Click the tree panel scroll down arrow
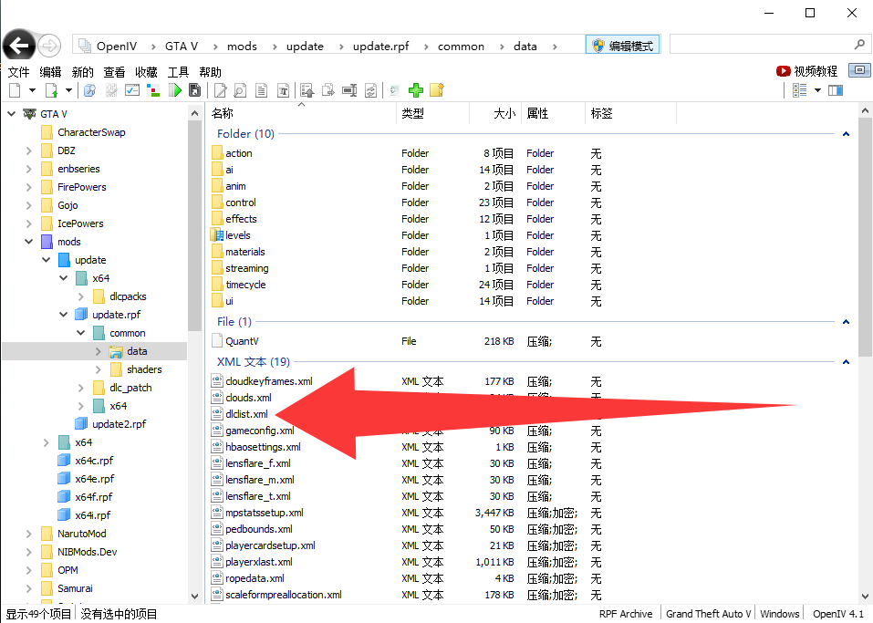Viewport: 873px width, 623px height. (x=194, y=596)
